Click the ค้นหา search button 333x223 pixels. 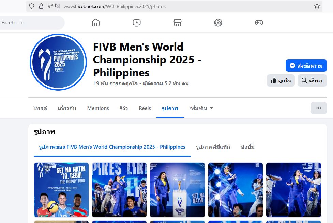coord(312,80)
